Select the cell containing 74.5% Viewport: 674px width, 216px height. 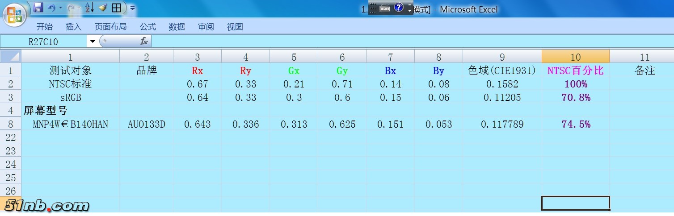tap(575, 124)
